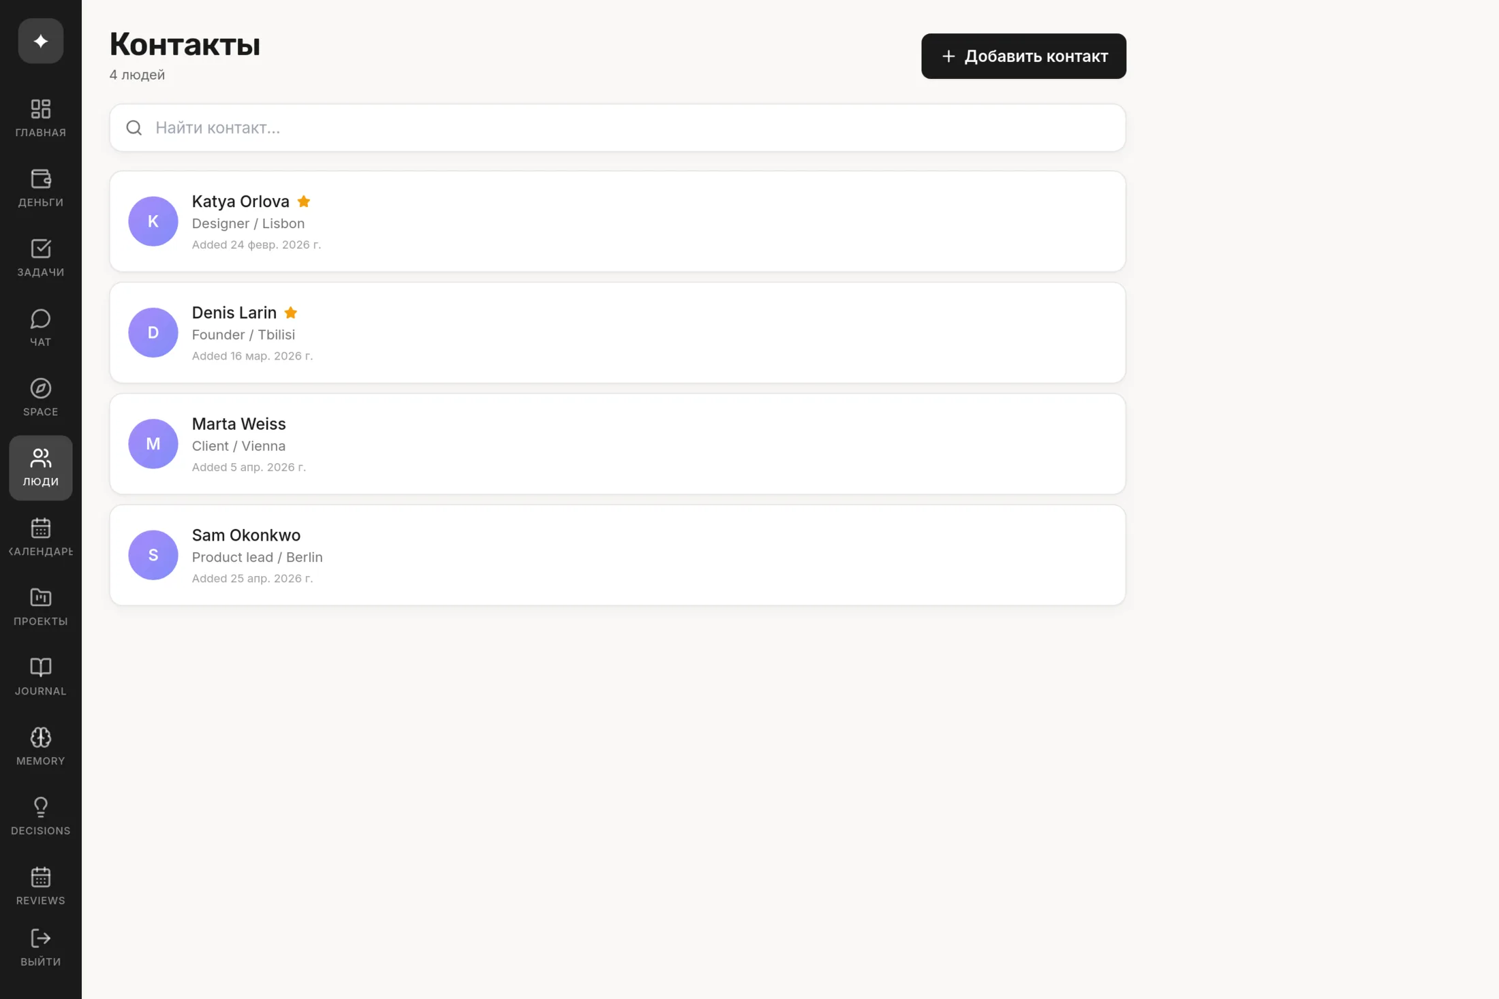The height and width of the screenshot is (999, 1499).
Task: Open the Проекты folder section
Action: click(41, 597)
